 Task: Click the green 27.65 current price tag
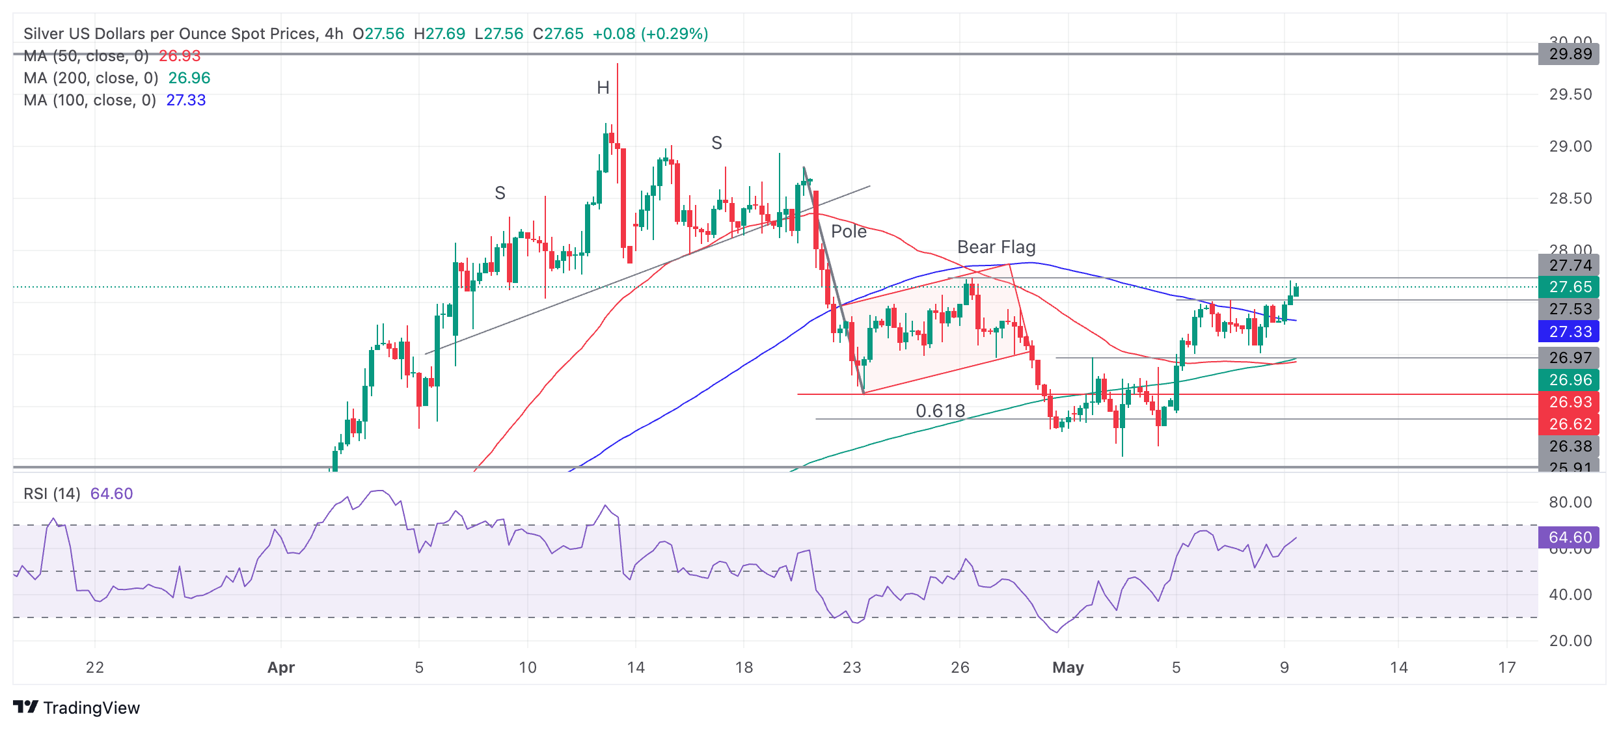[x=1570, y=287]
